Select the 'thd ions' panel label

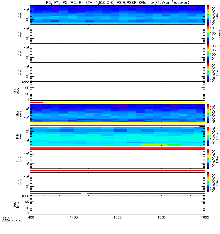pyautogui.click(x=19, y=182)
